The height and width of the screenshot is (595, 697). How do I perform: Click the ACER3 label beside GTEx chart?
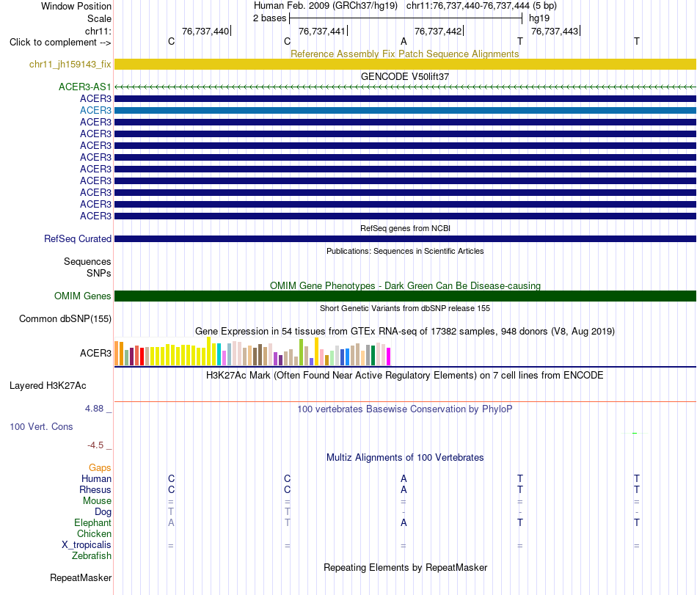pos(95,354)
